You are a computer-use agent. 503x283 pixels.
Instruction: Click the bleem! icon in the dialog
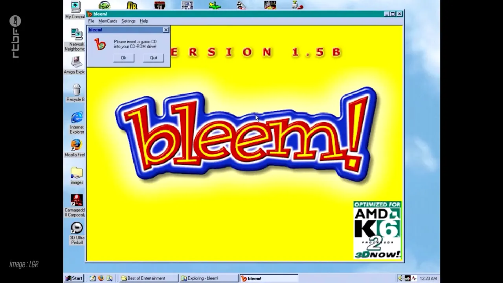101,44
